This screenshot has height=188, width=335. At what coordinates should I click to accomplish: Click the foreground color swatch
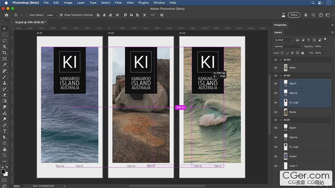point(3,172)
